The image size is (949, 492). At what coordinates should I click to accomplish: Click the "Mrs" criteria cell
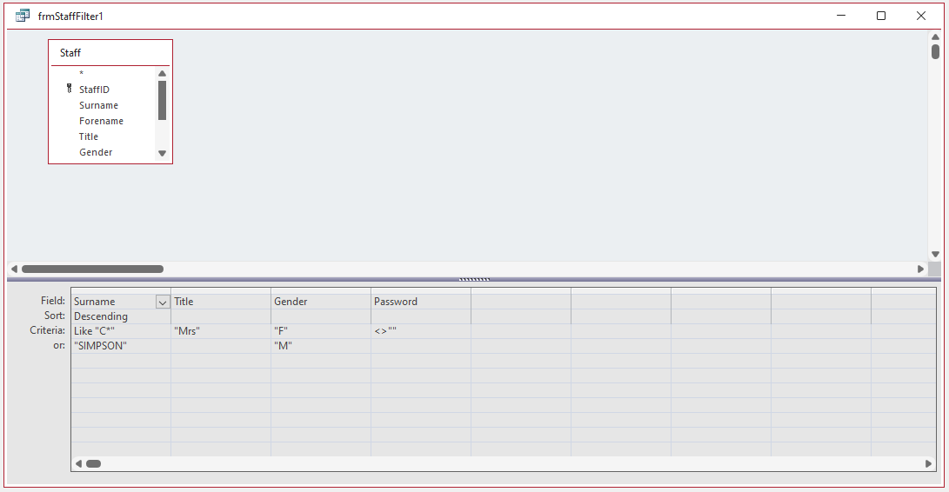pyautogui.click(x=221, y=331)
